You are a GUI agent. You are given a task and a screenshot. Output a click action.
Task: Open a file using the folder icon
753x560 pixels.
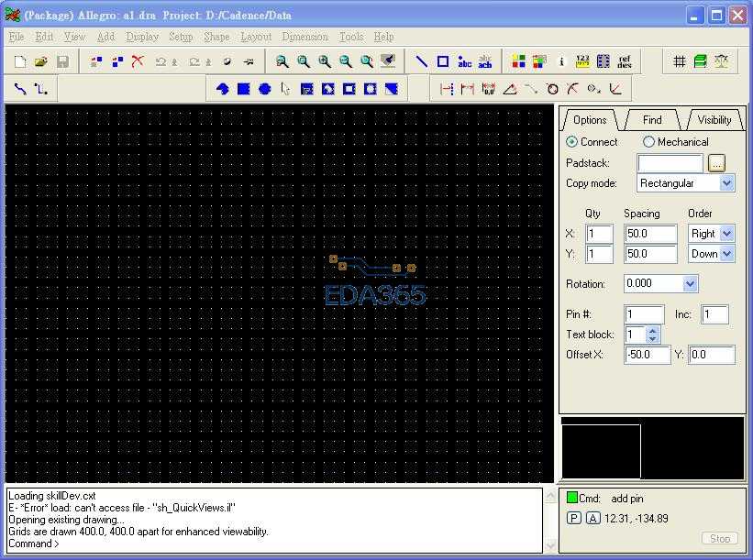41,61
